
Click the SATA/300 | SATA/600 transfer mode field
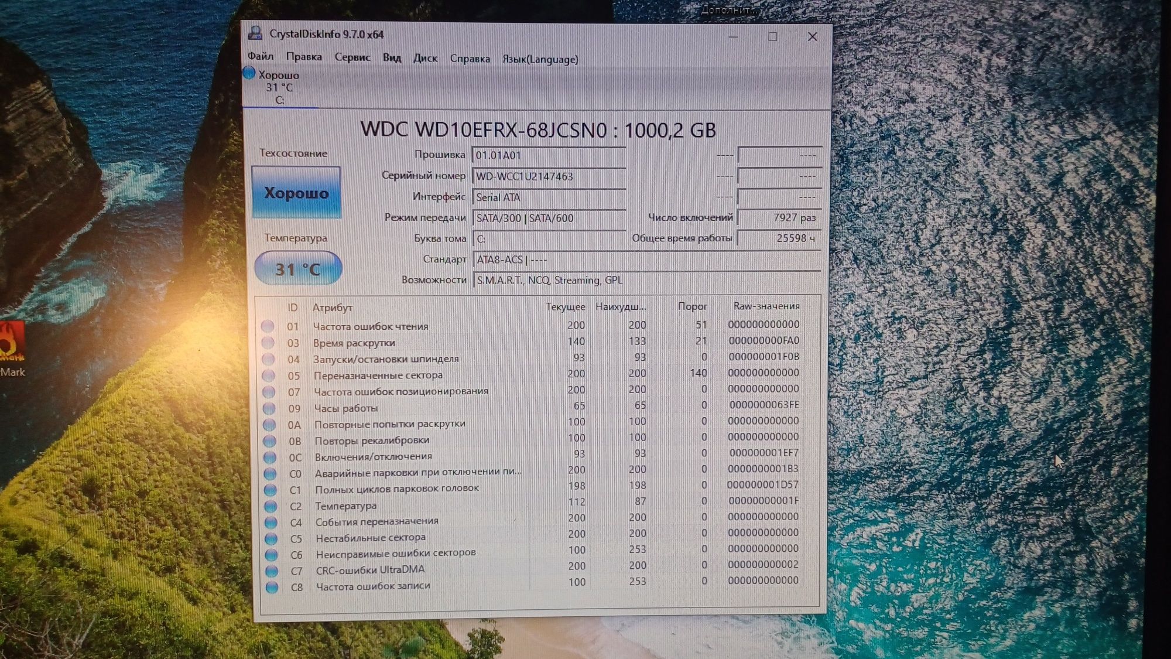[549, 218]
